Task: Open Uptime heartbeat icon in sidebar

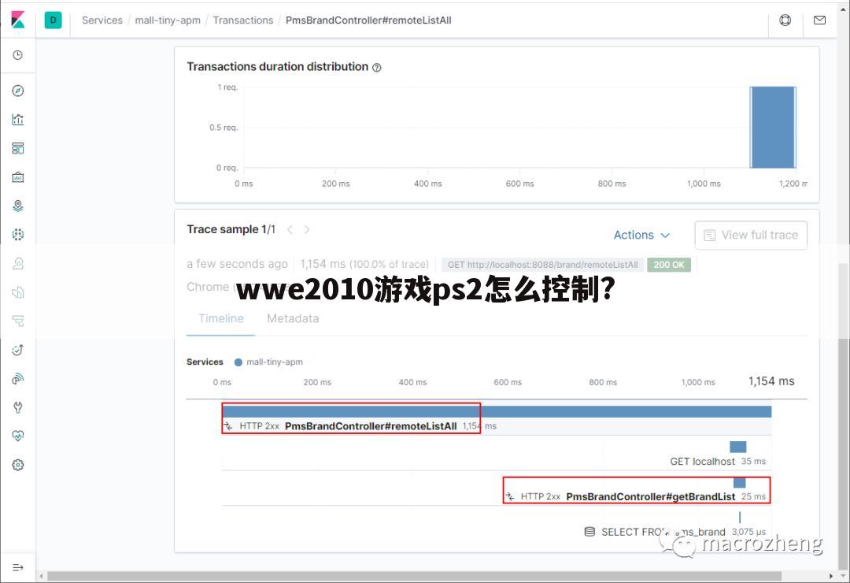Action: click(x=18, y=350)
